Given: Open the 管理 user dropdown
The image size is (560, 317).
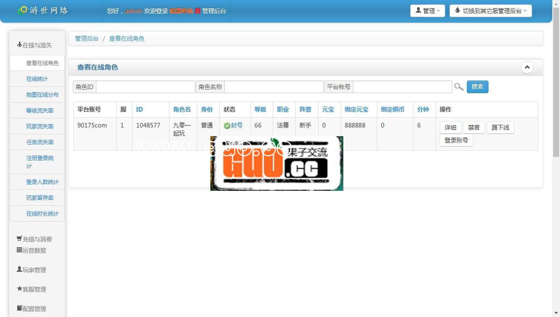Looking at the screenshot, I should 427,11.
